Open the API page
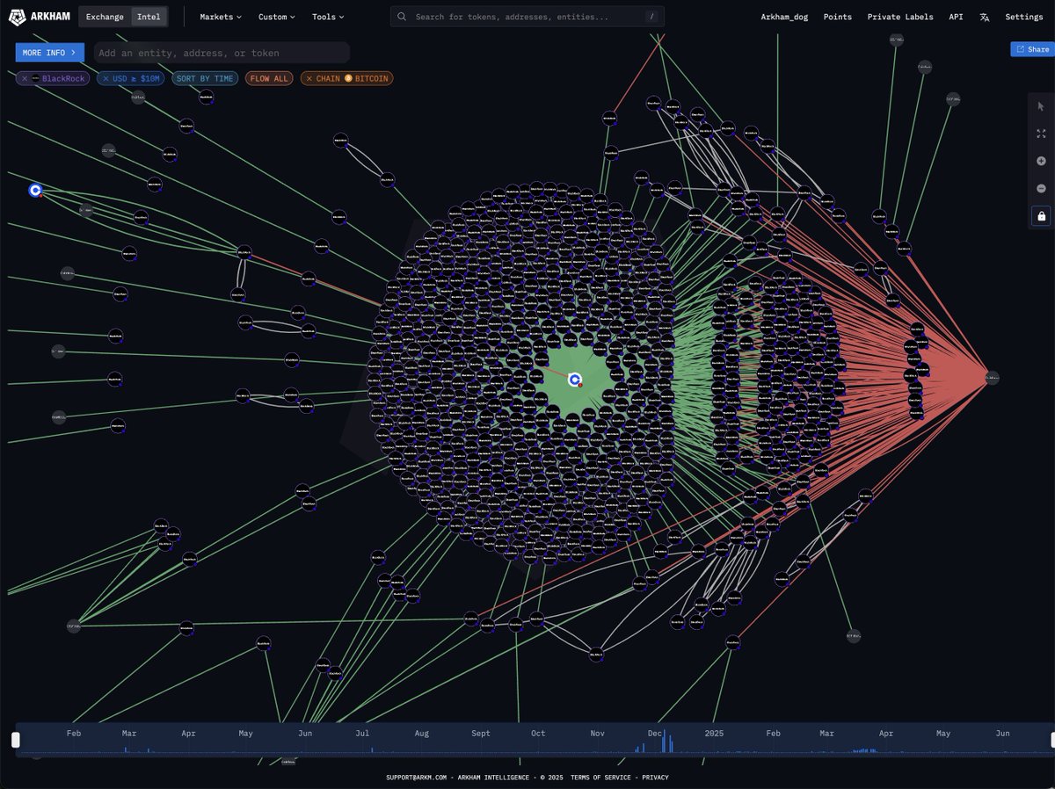This screenshot has height=789, width=1055. click(x=956, y=17)
